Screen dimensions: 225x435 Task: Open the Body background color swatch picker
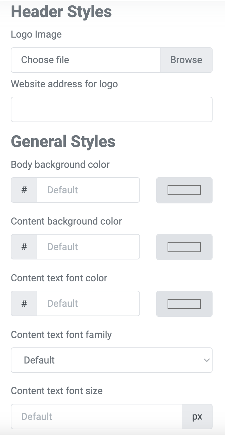tap(184, 190)
